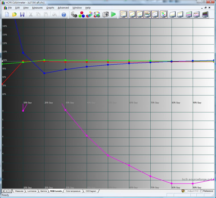The image size is (216, 198).
Task: Click the HCFR icon in the menu bar
Action: [5, 8]
